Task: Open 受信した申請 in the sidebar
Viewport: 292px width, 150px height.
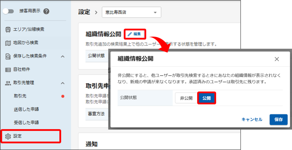Action: click(26, 123)
